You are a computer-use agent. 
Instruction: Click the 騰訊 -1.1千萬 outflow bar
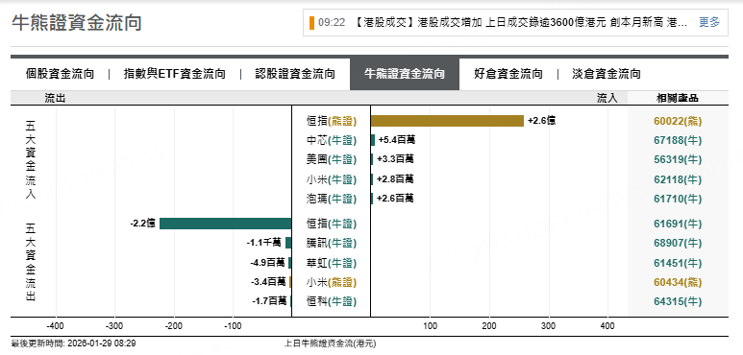click(x=288, y=243)
